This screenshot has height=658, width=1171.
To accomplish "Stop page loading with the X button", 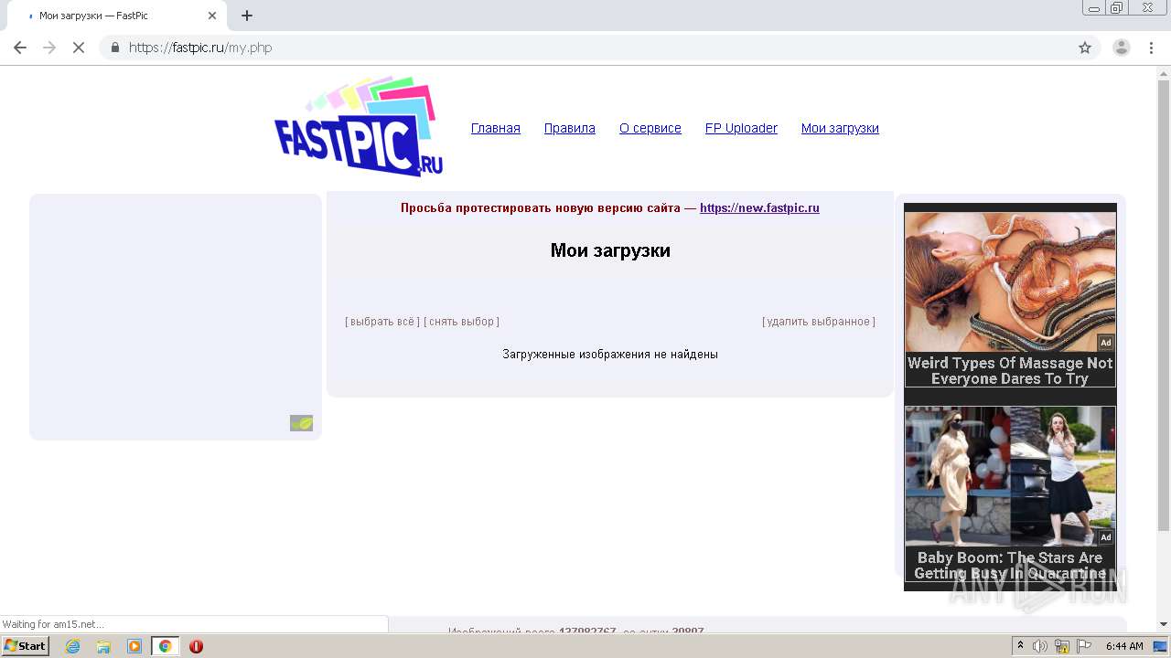I will [x=79, y=48].
